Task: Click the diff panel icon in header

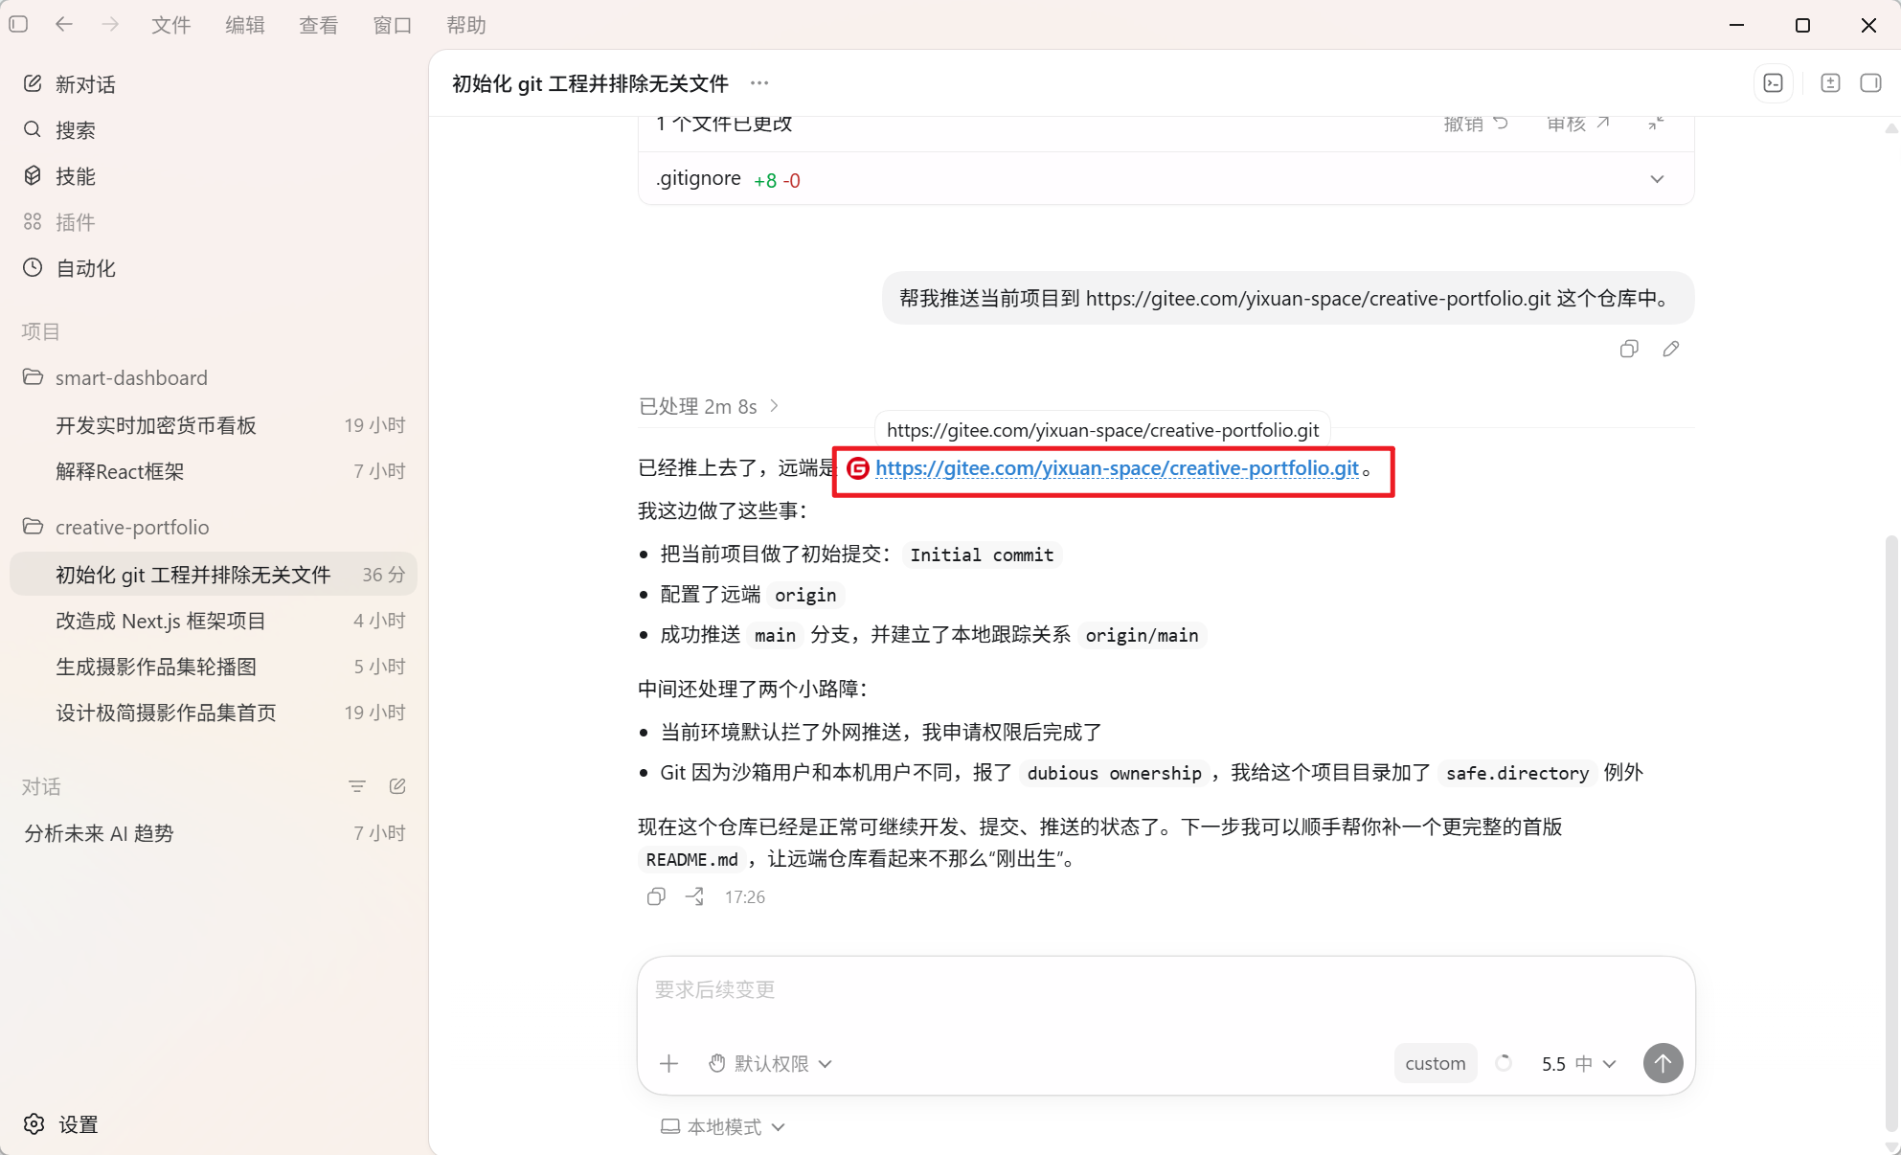Action: point(1830,83)
